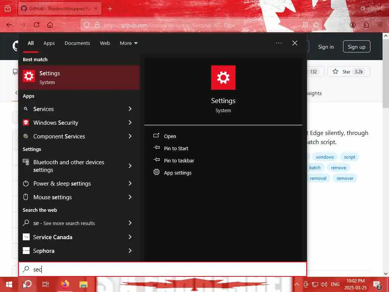Reload the page in the browser
The width and height of the screenshot is (389, 292).
pyautogui.click(x=36, y=25)
